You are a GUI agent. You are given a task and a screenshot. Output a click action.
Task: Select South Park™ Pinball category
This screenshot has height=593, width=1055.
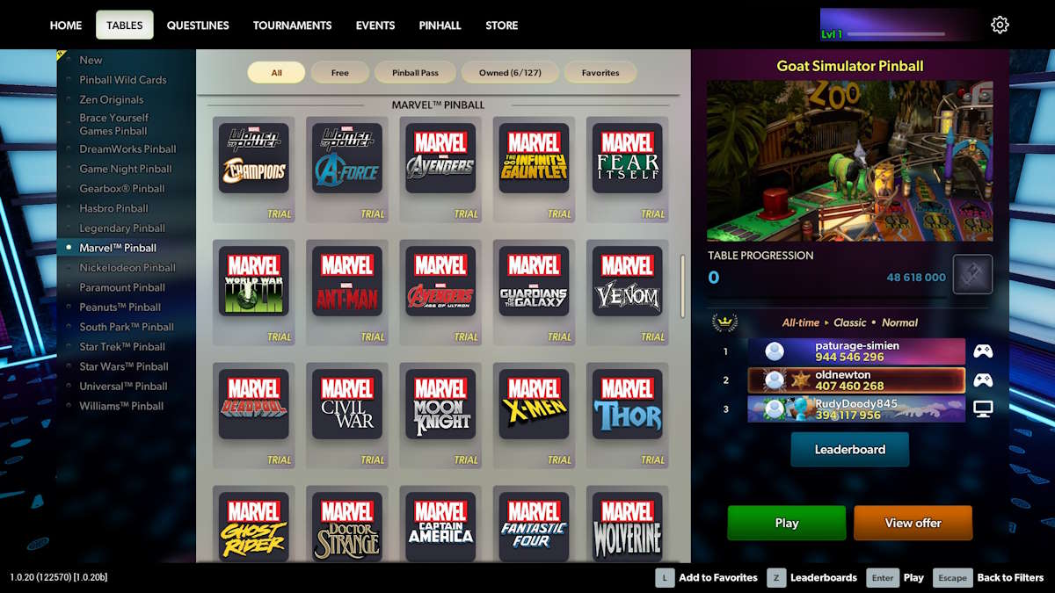(x=127, y=327)
